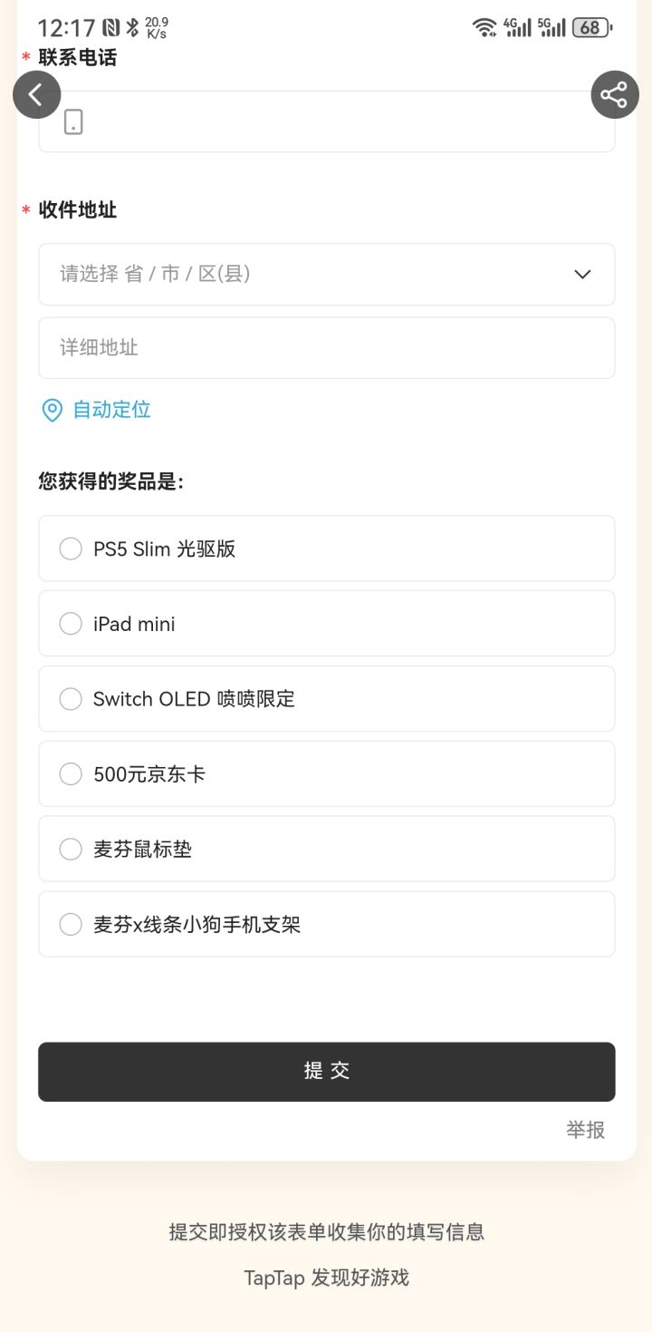Select the PS5 Slim 光驱版 prize option
The width and height of the screenshot is (652, 1332).
point(71,549)
